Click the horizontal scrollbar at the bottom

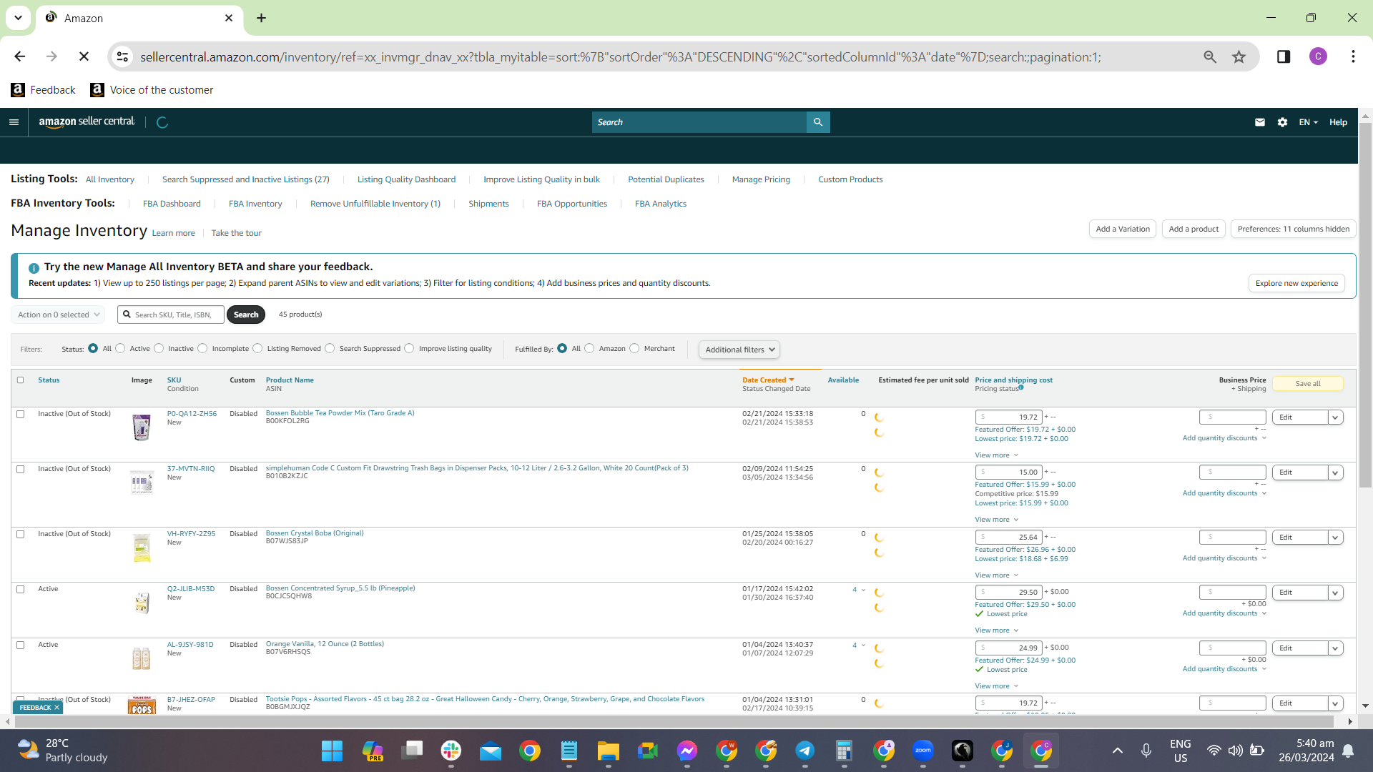pos(676,721)
